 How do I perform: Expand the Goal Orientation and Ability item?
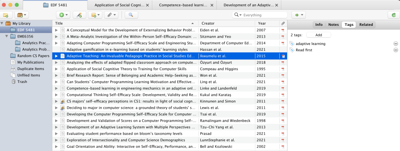click(x=56, y=147)
